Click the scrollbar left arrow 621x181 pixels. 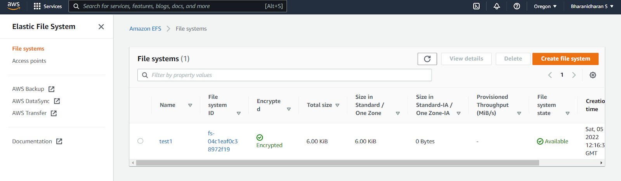tap(133, 163)
